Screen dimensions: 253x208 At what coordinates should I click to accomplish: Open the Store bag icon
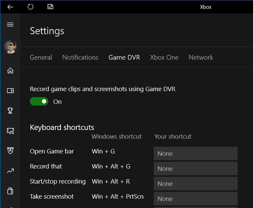[x=10, y=191]
